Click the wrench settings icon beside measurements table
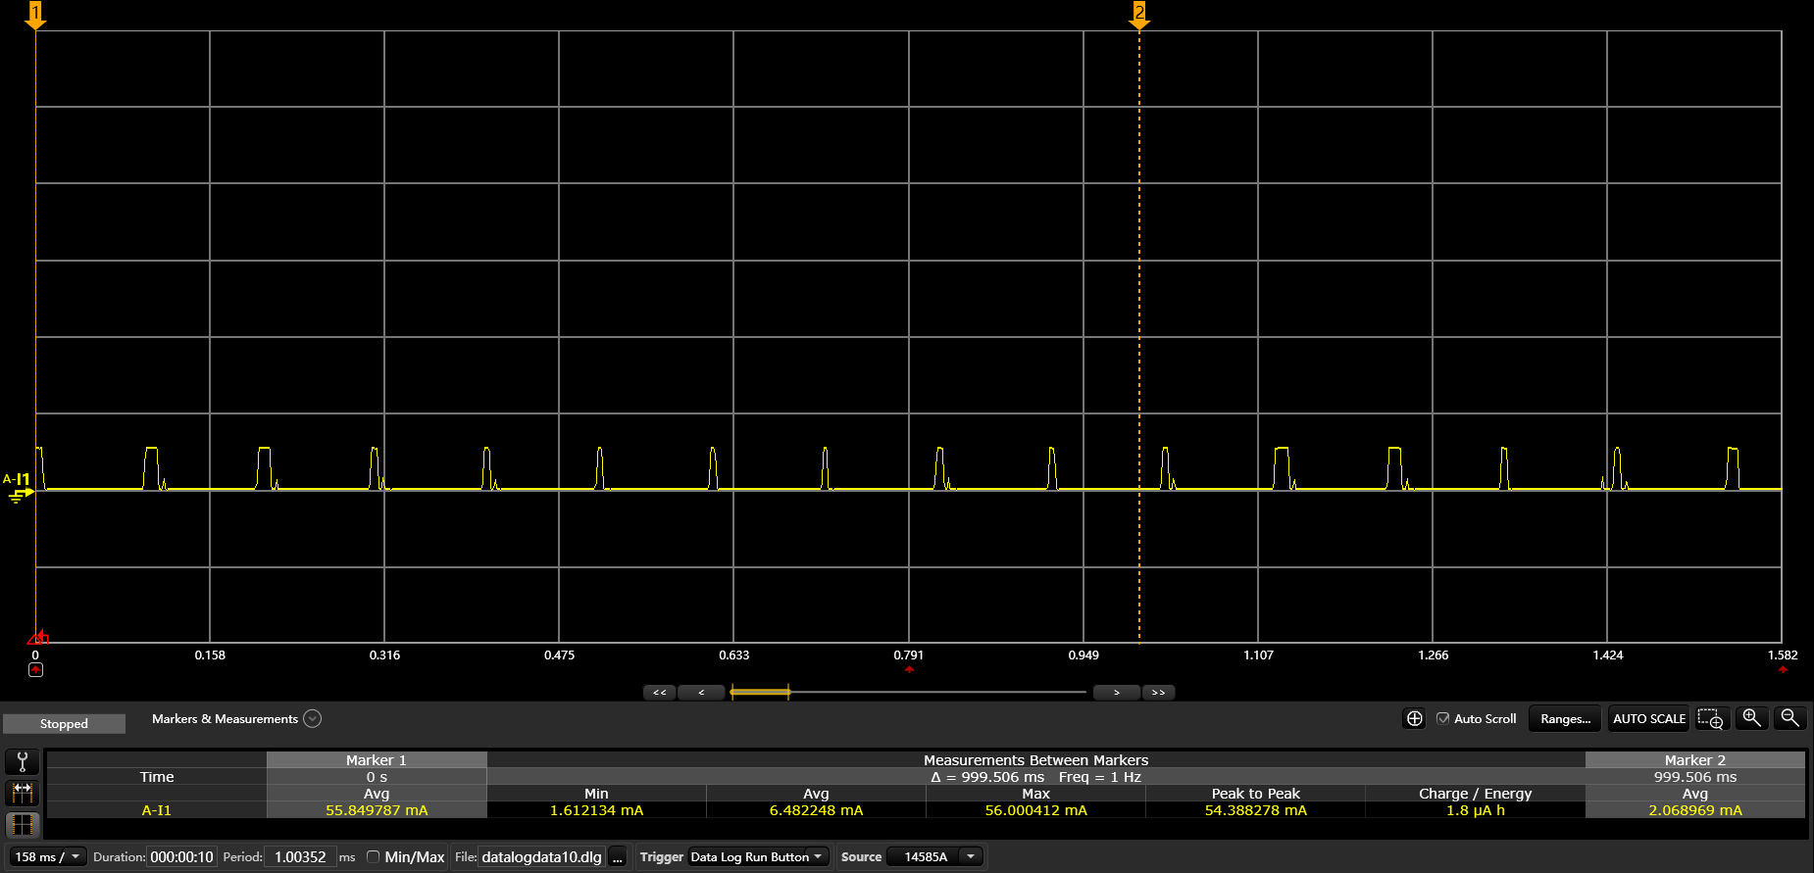This screenshot has width=1814, height=873. click(22, 761)
